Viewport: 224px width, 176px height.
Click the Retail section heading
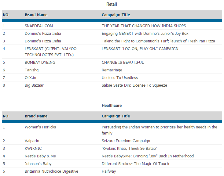pos(112,4)
